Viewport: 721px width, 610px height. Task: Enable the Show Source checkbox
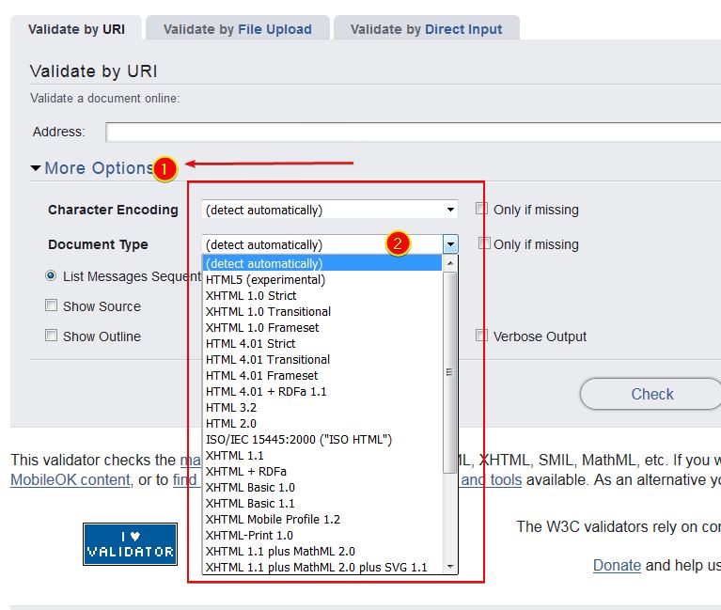52,305
